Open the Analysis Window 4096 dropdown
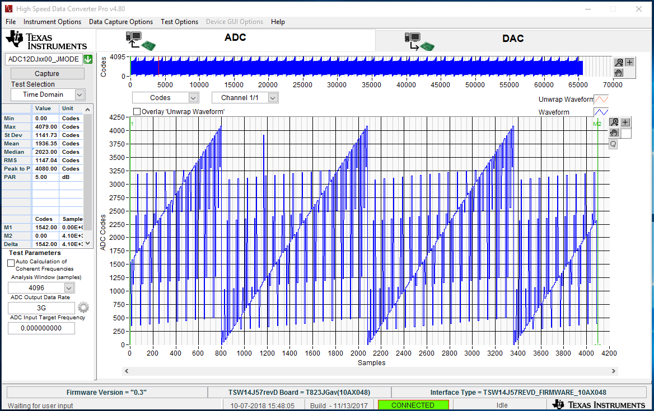This screenshot has width=654, height=411. tap(69, 288)
